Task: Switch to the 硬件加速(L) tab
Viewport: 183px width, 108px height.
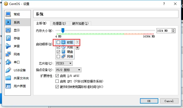Action: (x=80, y=23)
